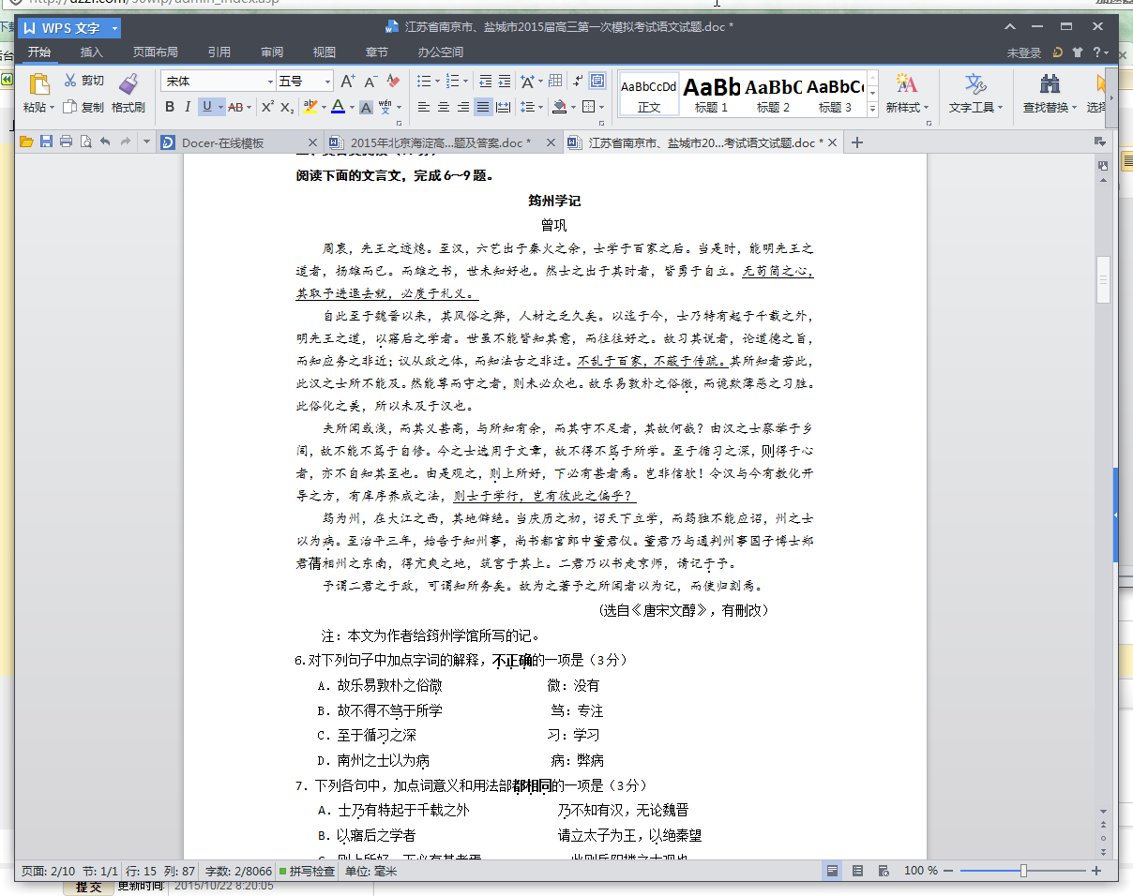Switch to the 视图 ribbon tab
Screen dimensions: 1133x896
click(324, 52)
